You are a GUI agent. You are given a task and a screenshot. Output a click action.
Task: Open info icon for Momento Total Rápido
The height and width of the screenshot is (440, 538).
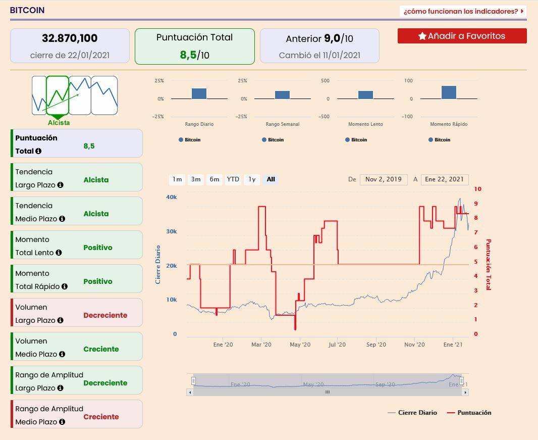point(65,286)
